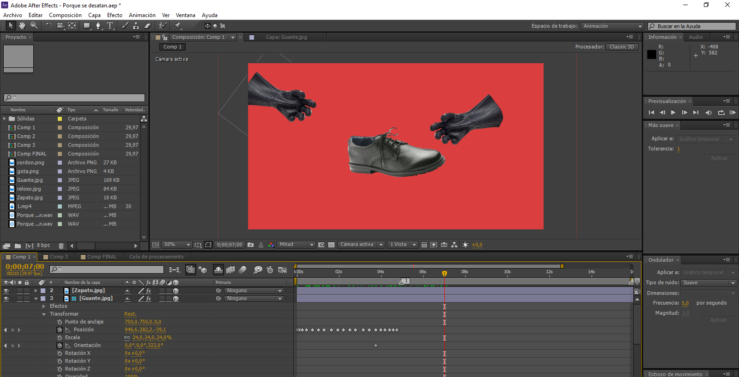Toggle the transparency grid in viewer

pos(331,245)
